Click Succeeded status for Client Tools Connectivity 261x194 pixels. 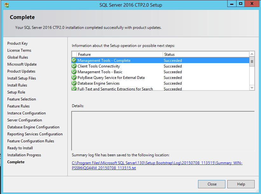(173, 66)
